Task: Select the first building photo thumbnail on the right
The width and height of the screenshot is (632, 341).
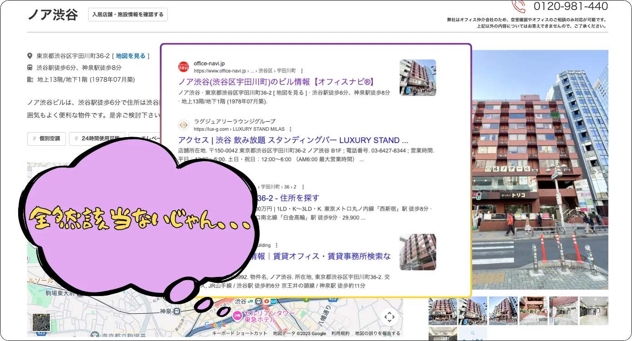Action: click(x=442, y=311)
